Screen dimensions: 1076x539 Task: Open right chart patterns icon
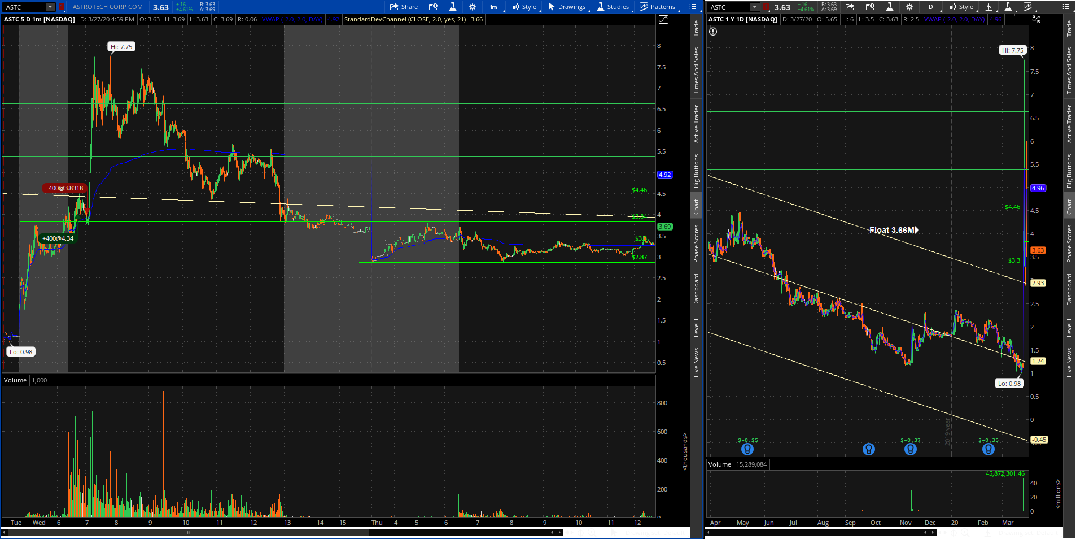point(1028,7)
